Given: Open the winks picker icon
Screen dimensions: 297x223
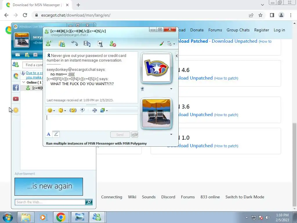Looking at the screenshot, I should pyautogui.click(x=61, y=110).
